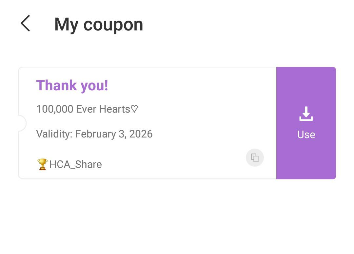Tap the heart symbol after Ever Hearts
Screen dimensions: 354x254
[x=134, y=109]
